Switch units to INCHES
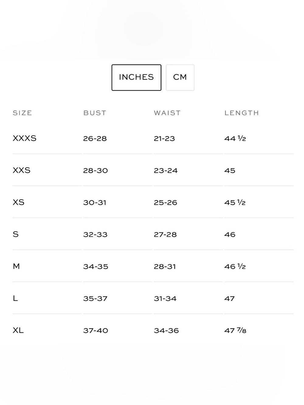The height and width of the screenshot is (405, 304). click(x=136, y=77)
